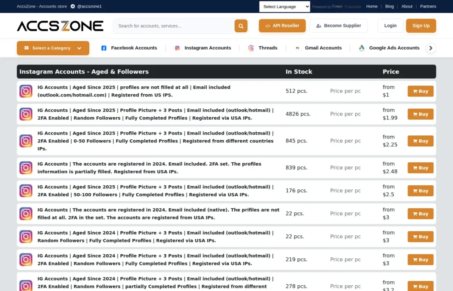Click the Sign Up button
Image resolution: width=453 pixels, height=291 pixels.
421,26
